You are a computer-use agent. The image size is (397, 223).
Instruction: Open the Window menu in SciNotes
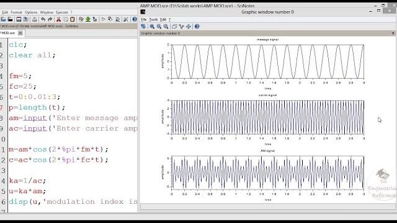[x=47, y=12]
